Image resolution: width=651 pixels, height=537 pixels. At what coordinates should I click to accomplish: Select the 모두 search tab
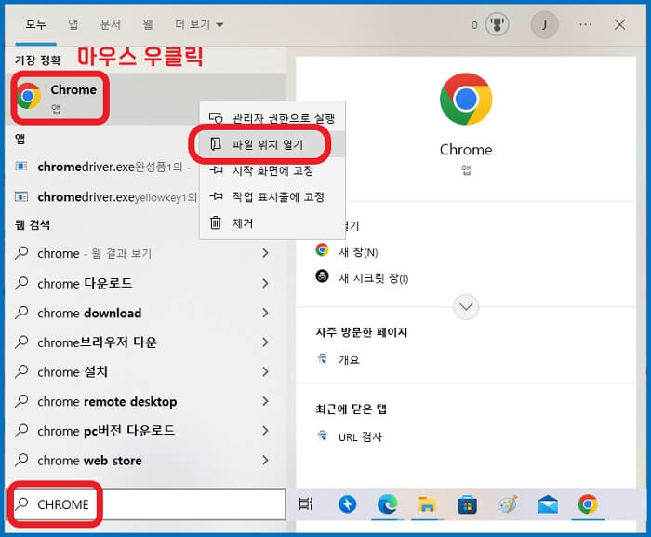(x=35, y=24)
